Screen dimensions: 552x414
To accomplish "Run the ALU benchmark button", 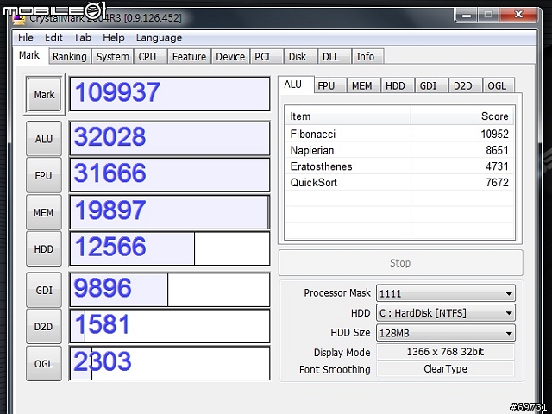I will coord(44,139).
